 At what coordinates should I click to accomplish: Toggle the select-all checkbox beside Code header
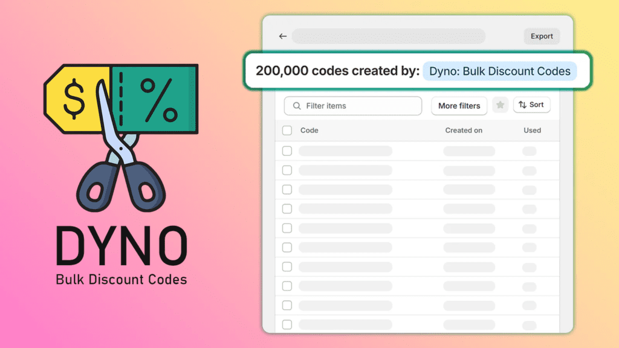[287, 130]
